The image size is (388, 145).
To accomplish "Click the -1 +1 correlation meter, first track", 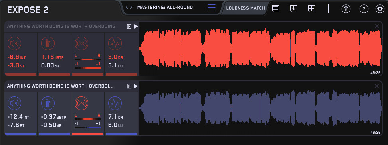I will [x=88, y=68].
